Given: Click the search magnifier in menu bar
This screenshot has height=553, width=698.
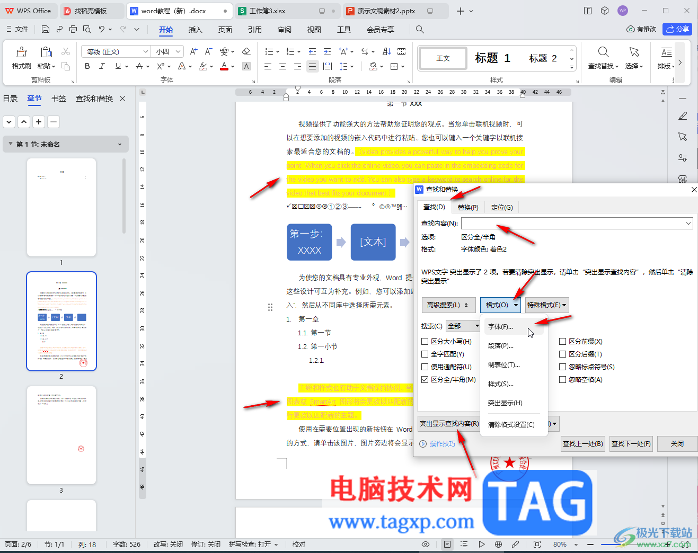Looking at the screenshot, I should pos(420,29).
